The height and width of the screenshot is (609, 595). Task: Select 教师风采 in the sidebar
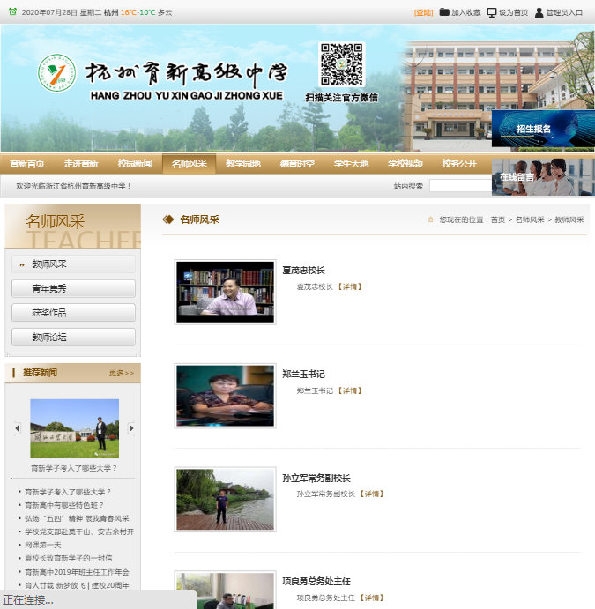(73, 264)
